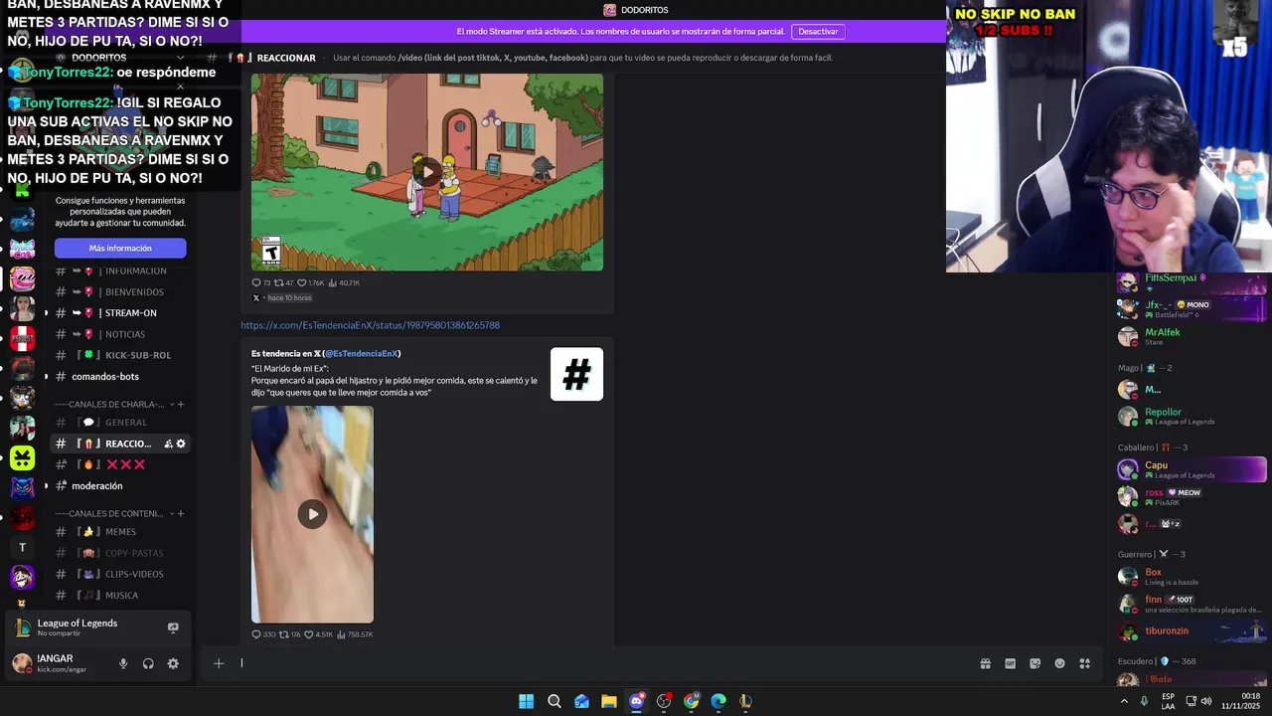Screen dimensions: 1272x716
Task: Collapse the CANALES DE CHARLA category
Action: (109, 405)
